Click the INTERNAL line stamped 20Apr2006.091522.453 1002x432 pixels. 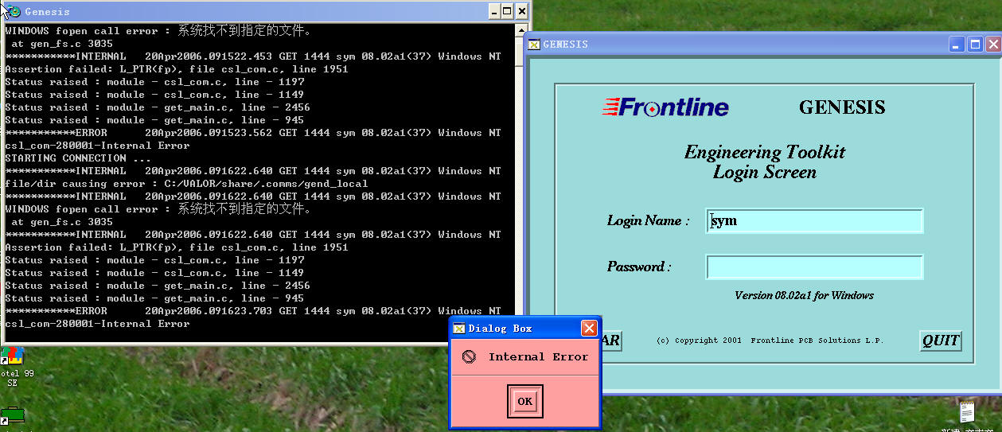point(253,56)
